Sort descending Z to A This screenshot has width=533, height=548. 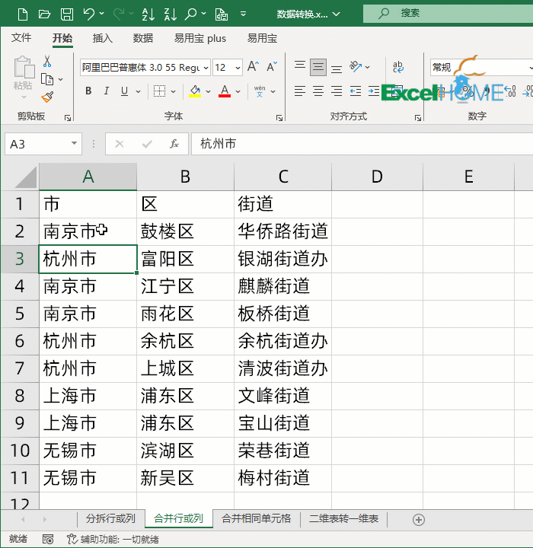[x=171, y=14]
